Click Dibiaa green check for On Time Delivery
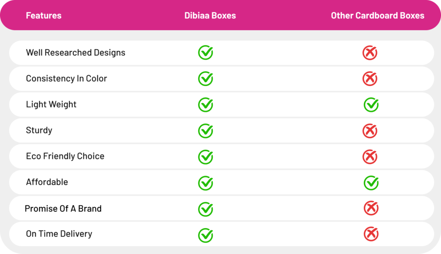The height and width of the screenshot is (254, 441). [205, 235]
